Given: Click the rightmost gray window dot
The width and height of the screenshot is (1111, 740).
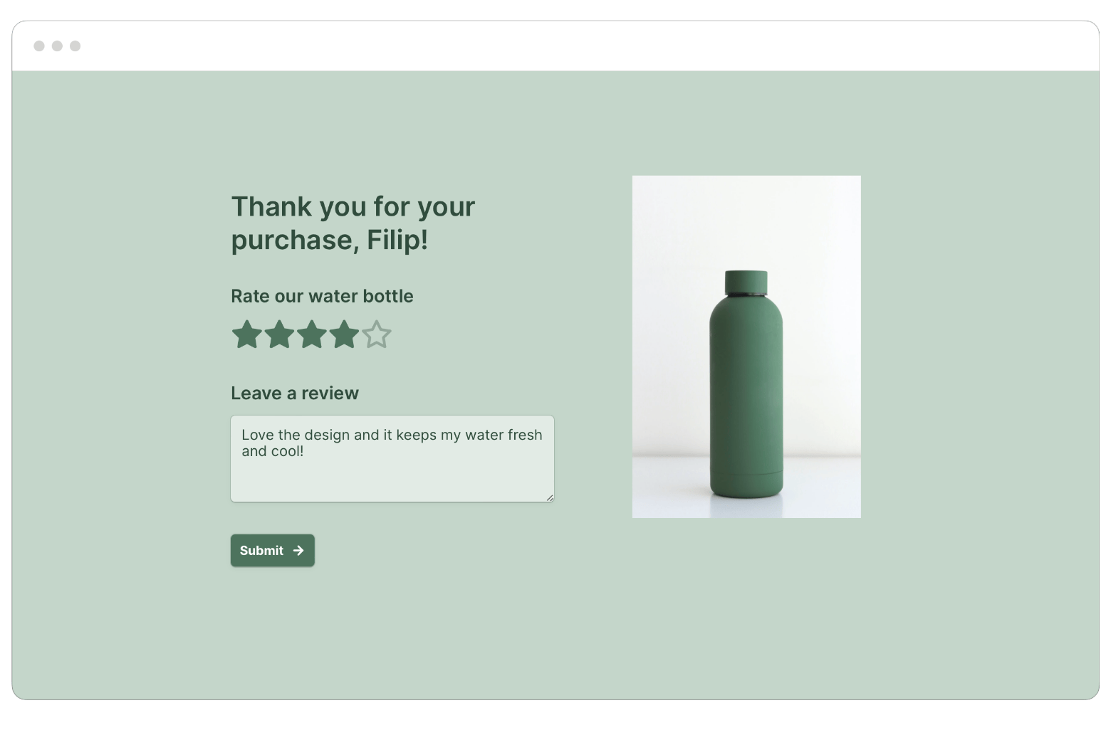Looking at the screenshot, I should tap(75, 46).
